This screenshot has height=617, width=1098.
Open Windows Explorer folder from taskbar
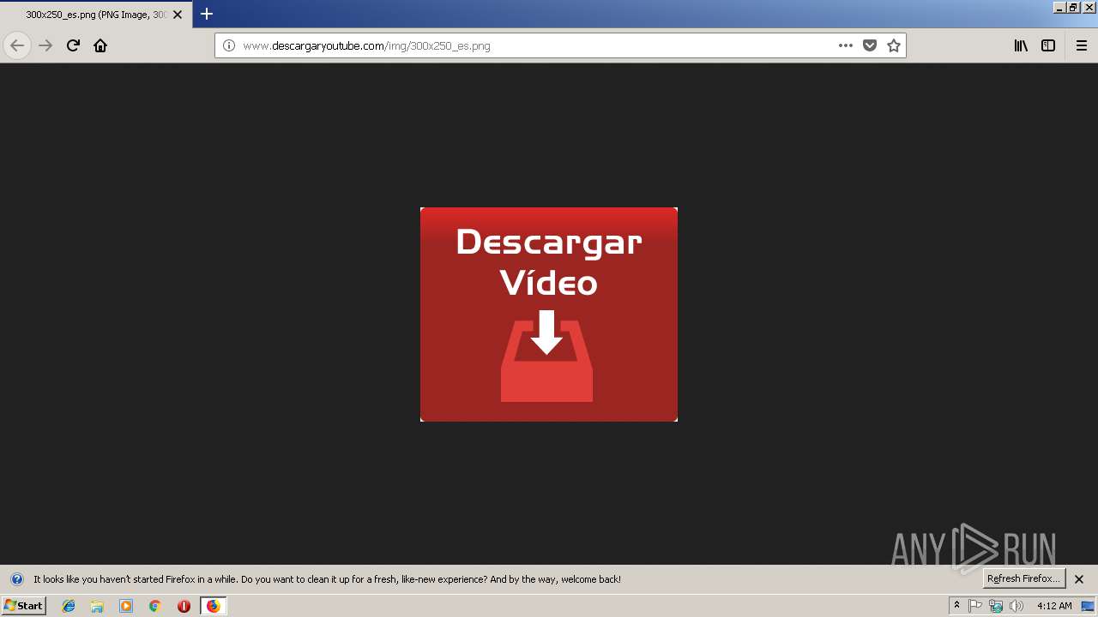pyautogui.click(x=97, y=606)
